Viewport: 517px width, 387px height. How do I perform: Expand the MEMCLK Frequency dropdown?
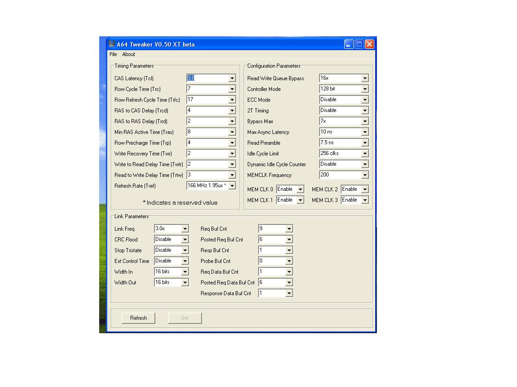[x=365, y=175]
